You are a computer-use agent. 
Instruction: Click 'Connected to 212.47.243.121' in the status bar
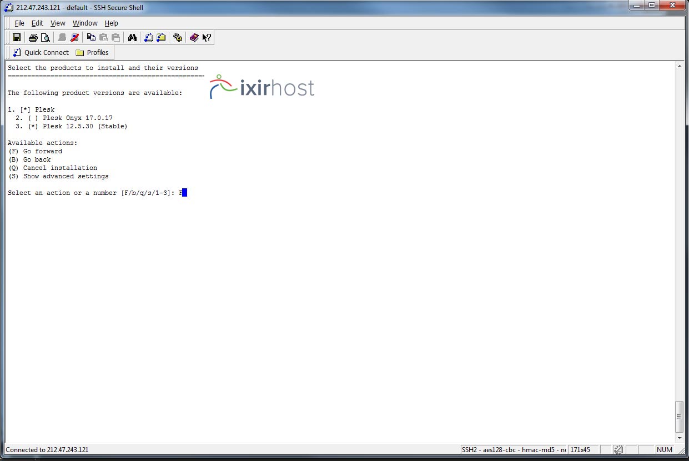click(47, 450)
